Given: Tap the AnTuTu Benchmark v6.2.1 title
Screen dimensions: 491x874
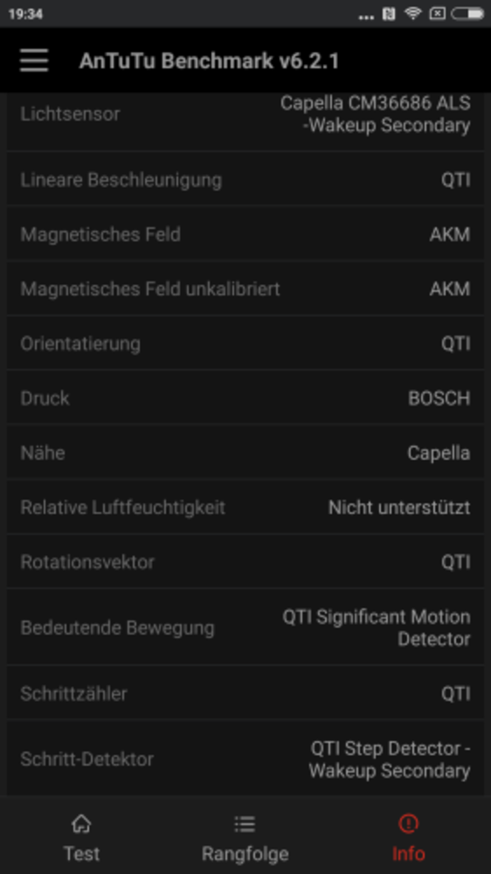Looking at the screenshot, I should click(x=209, y=61).
